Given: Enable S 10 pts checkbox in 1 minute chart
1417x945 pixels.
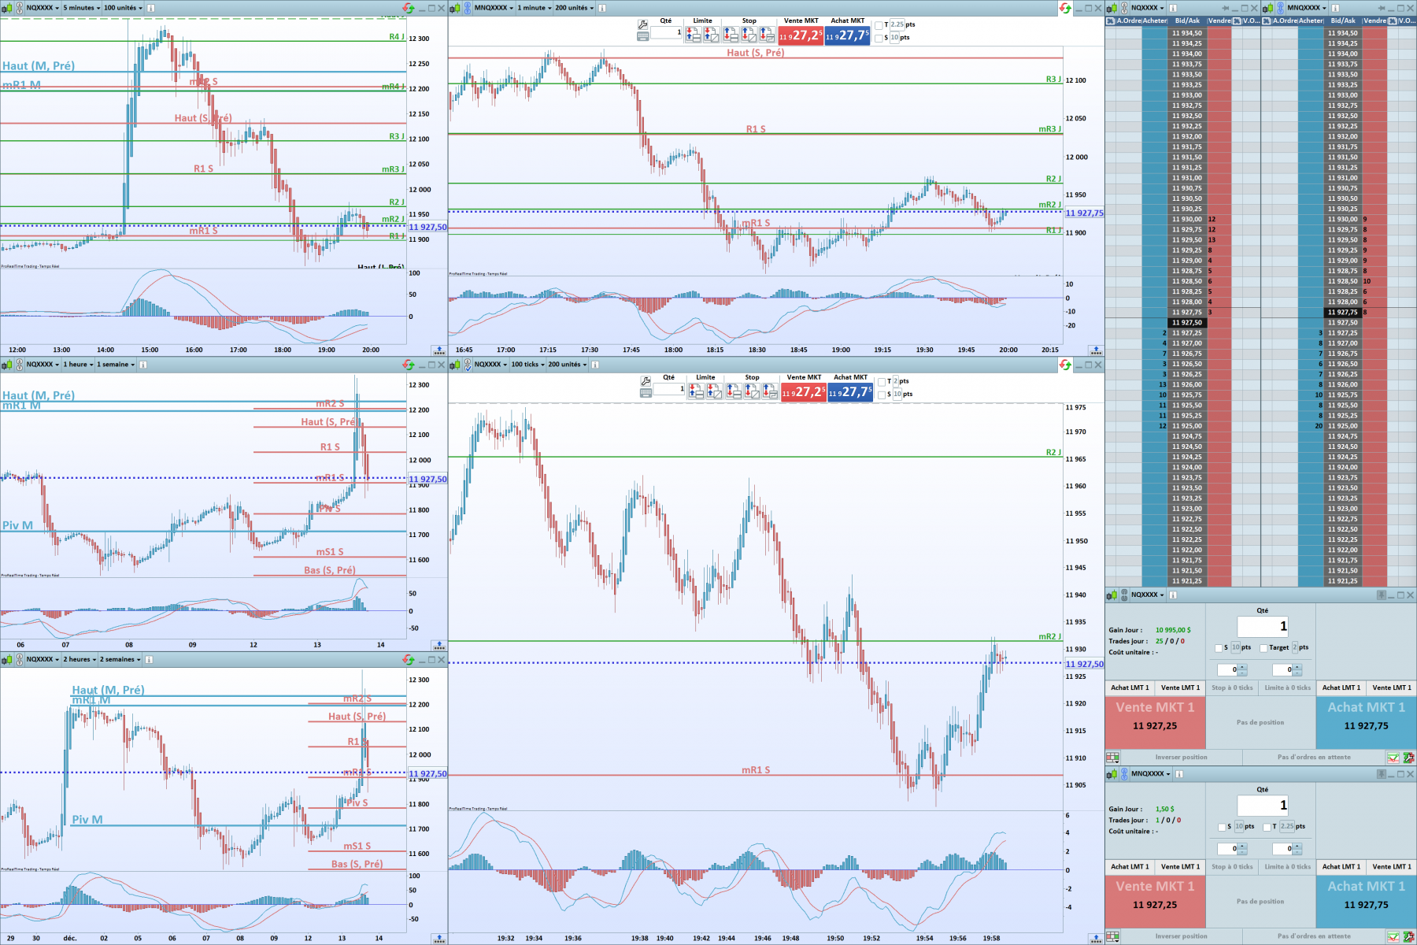Looking at the screenshot, I should click(879, 38).
